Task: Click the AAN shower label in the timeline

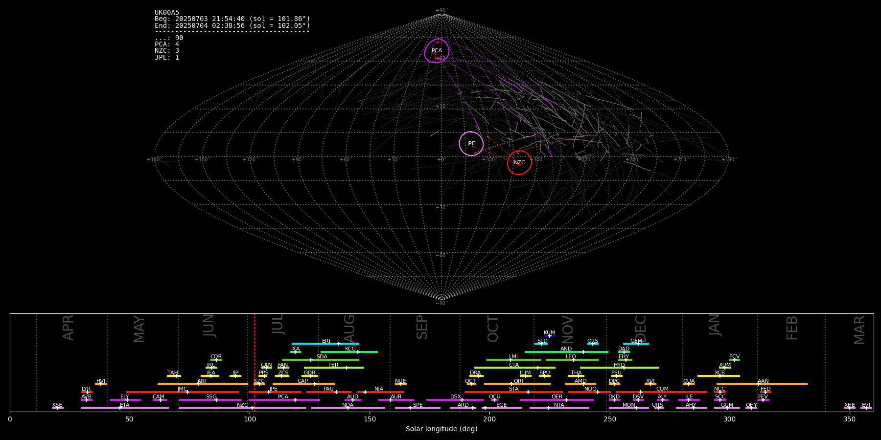Action: (764, 381)
